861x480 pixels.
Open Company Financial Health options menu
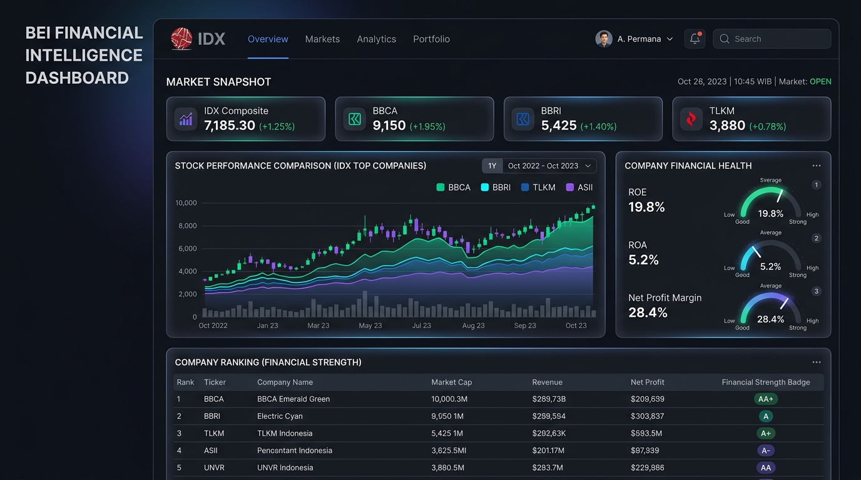[817, 166]
